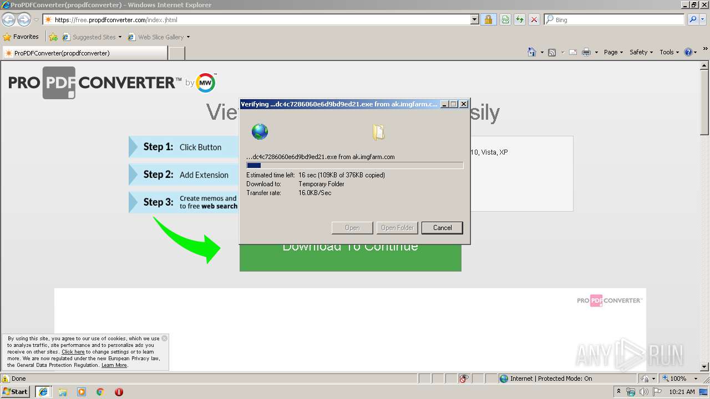Viewport: 710px width, 399px height.
Task: Click the Help question mark icon
Action: pos(688,52)
